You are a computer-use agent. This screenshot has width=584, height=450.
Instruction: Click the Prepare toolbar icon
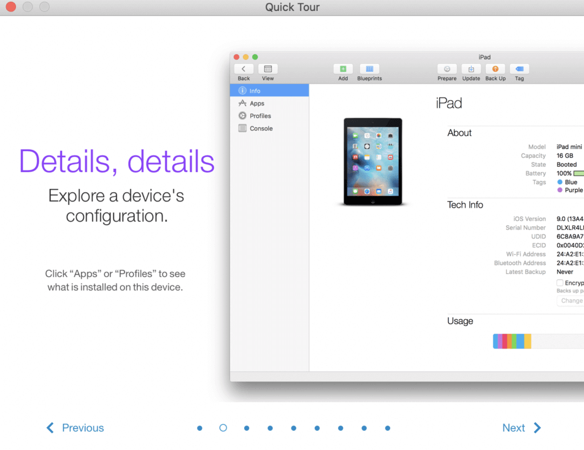447,68
